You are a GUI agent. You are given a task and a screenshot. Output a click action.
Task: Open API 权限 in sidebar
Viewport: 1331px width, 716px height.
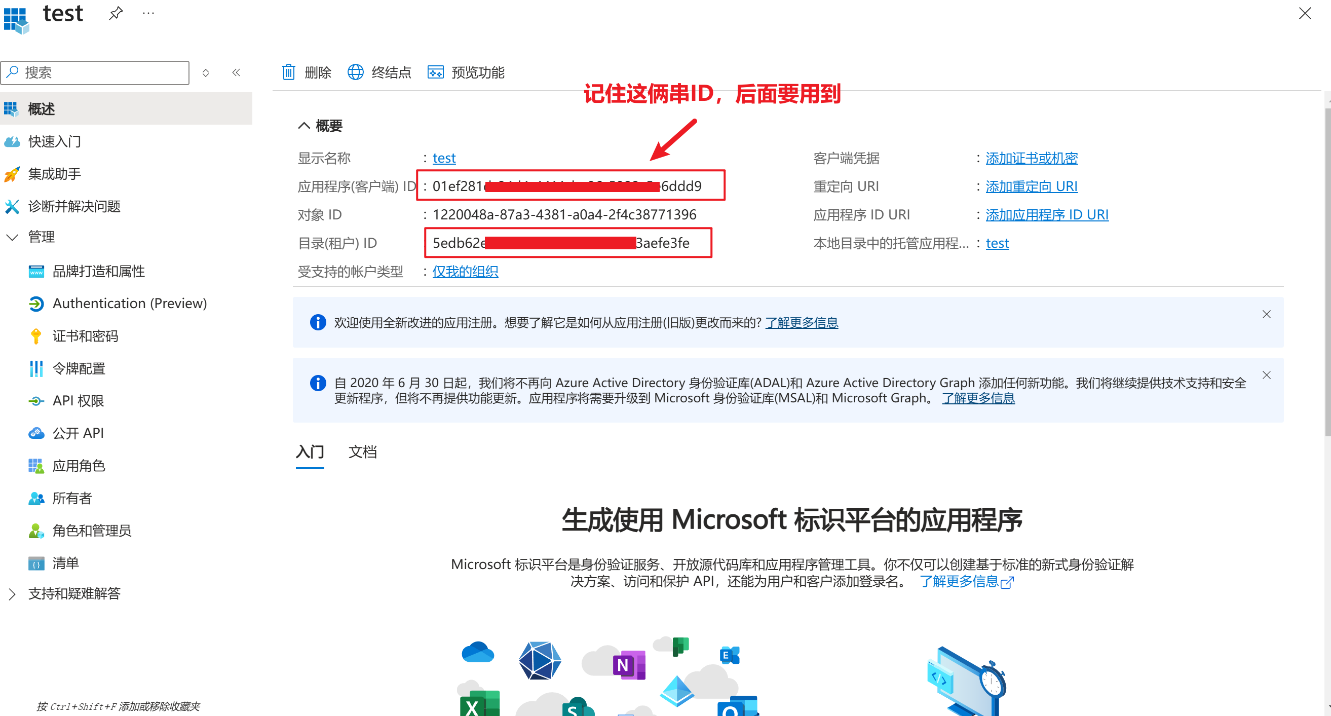point(78,401)
